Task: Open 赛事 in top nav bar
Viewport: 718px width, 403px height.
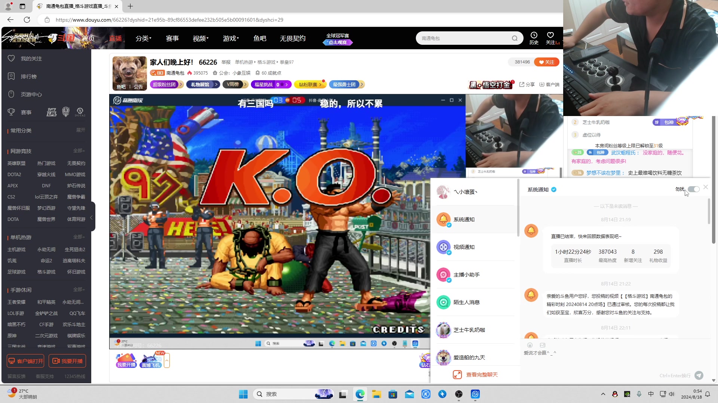Action: coord(172,38)
